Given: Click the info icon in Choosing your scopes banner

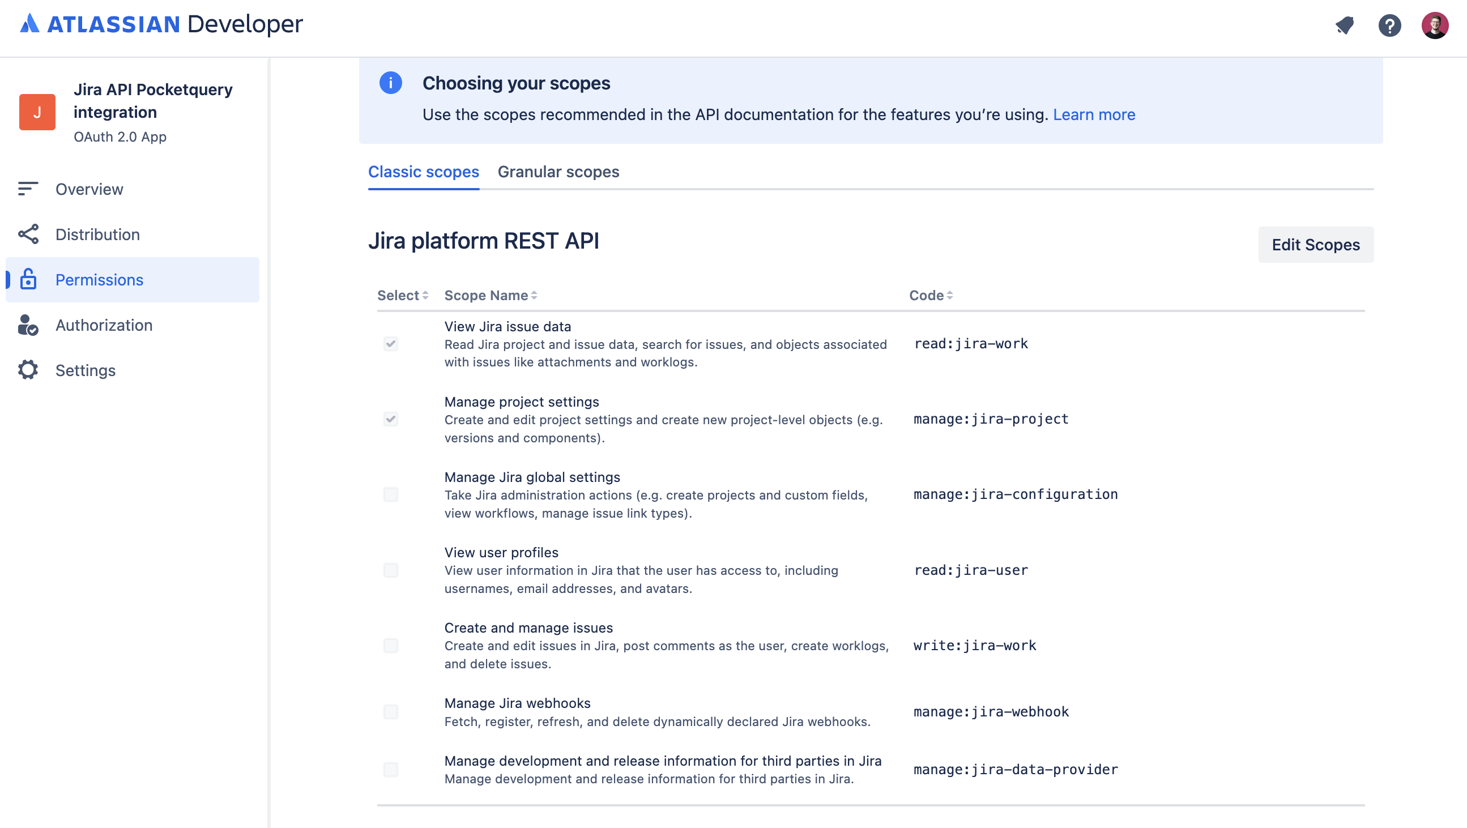Looking at the screenshot, I should click(391, 83).
